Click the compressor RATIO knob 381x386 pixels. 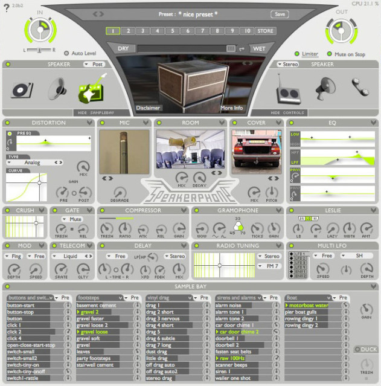click(x=125, y=228)
